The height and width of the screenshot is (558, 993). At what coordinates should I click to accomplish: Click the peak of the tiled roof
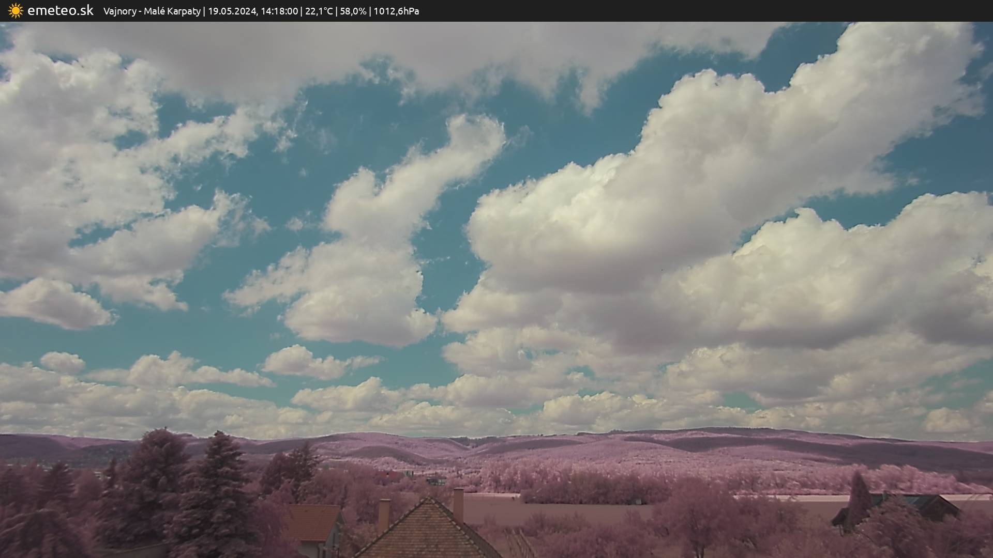coord(428,499)
